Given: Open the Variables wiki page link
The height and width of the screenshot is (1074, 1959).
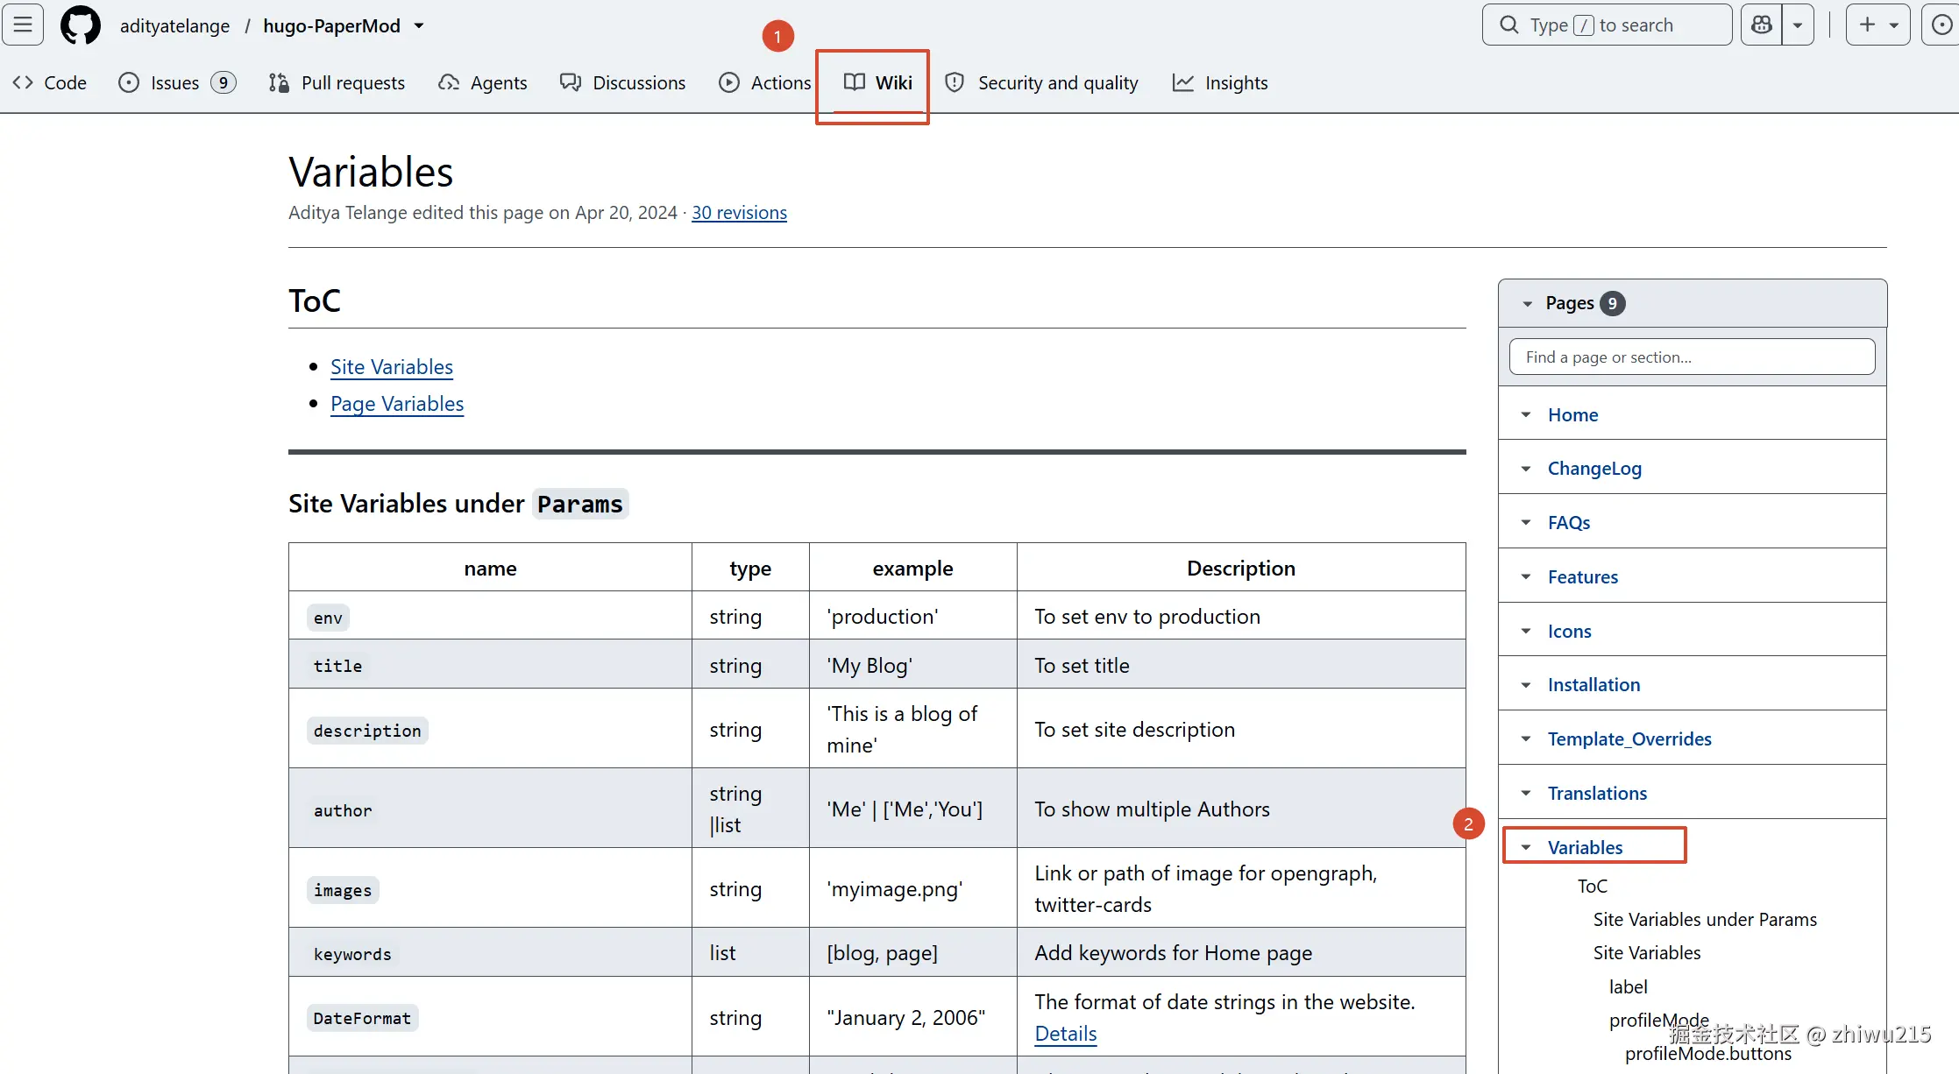Looking at the screenshot, I should pos(1585,848).
